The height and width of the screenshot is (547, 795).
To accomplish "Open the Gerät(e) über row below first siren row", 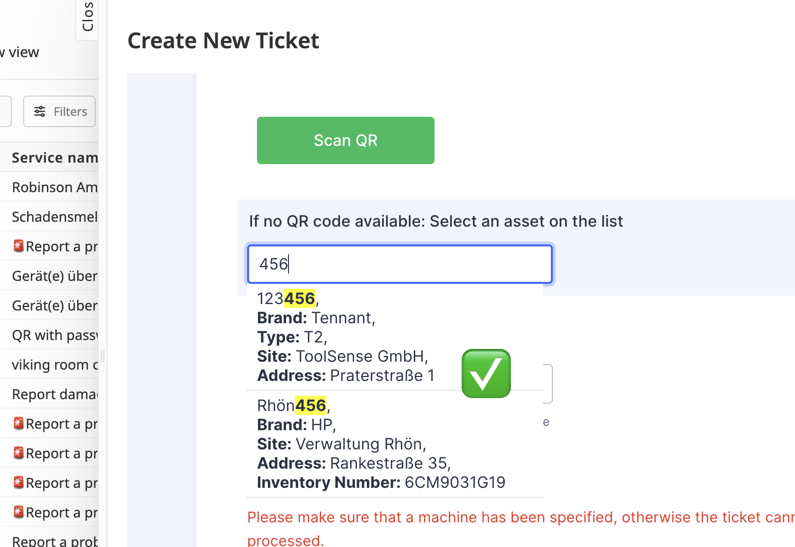I will [54, 276].
